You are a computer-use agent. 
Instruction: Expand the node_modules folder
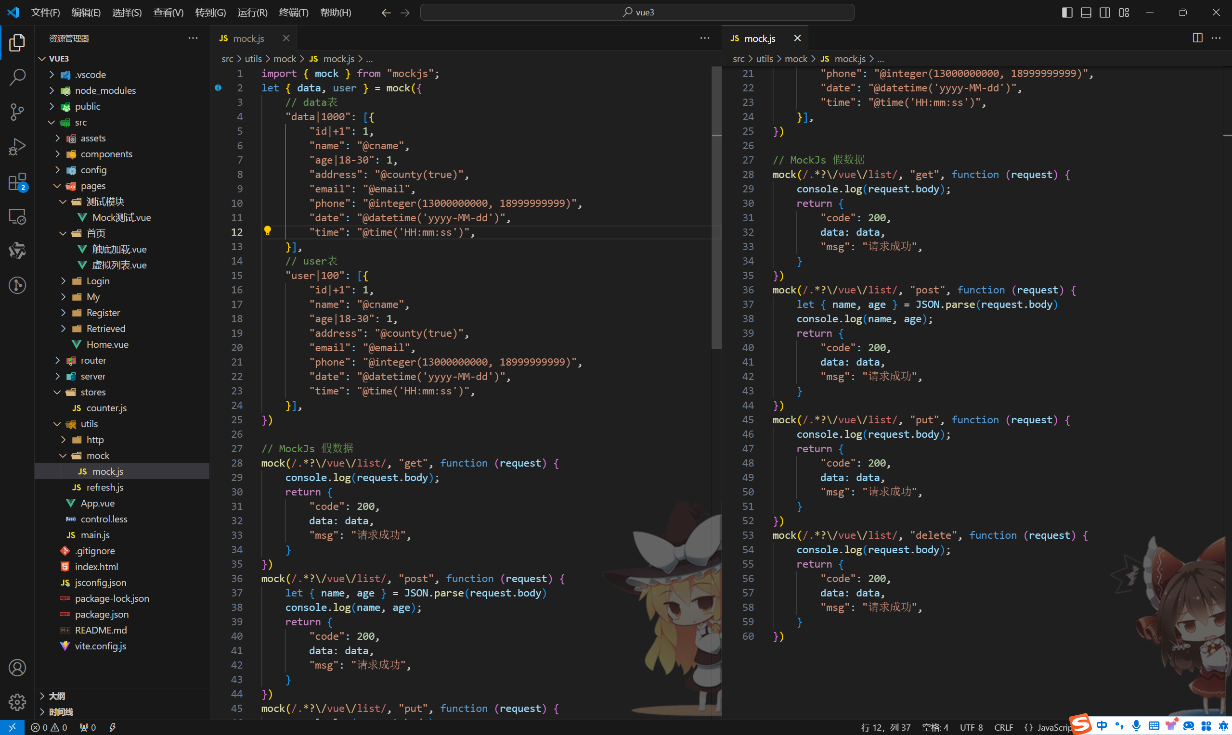click(105, 90)
